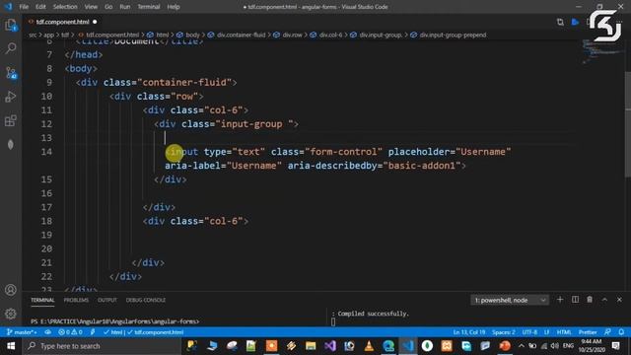Viewport: 631px width, 355px height.
Task: Click the Windows Start button
Action: 11,346
